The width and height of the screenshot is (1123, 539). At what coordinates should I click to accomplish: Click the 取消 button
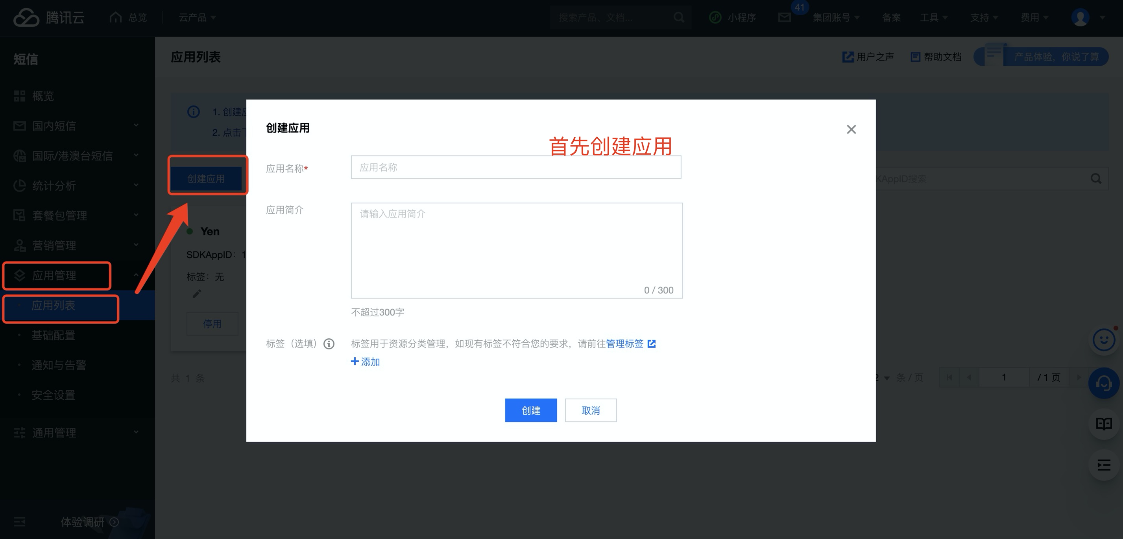(x=591, y=410)
